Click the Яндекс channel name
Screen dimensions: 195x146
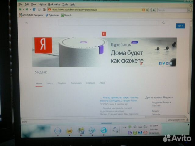click(x=41, y=72)
